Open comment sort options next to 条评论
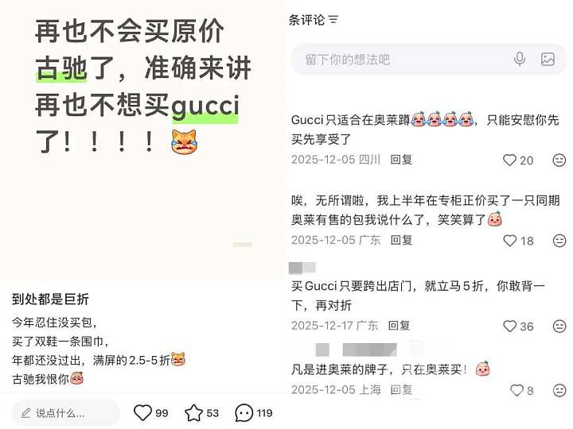The width and height of the screenshot is (573, 429). 333,19
